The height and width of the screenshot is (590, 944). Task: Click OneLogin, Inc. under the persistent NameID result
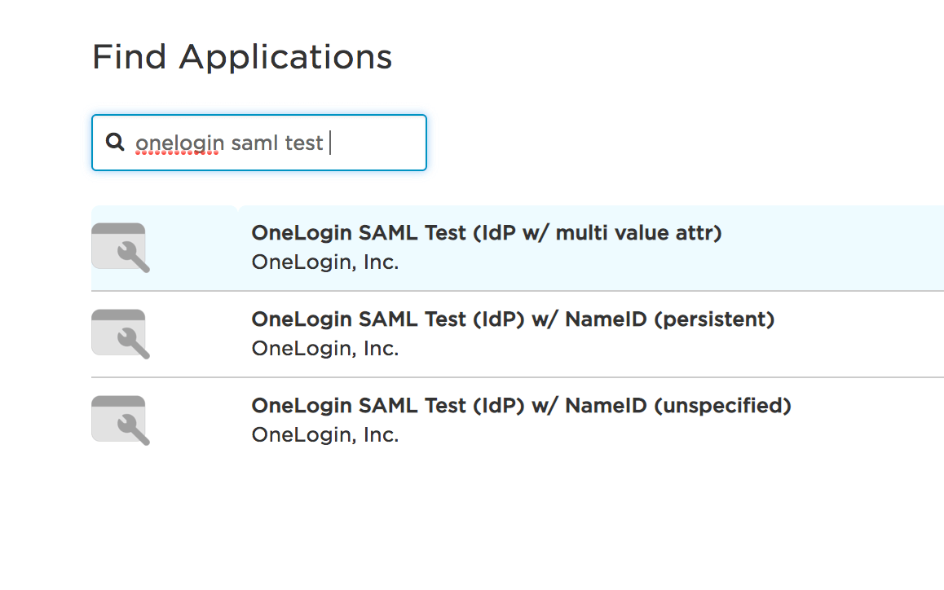324,348
